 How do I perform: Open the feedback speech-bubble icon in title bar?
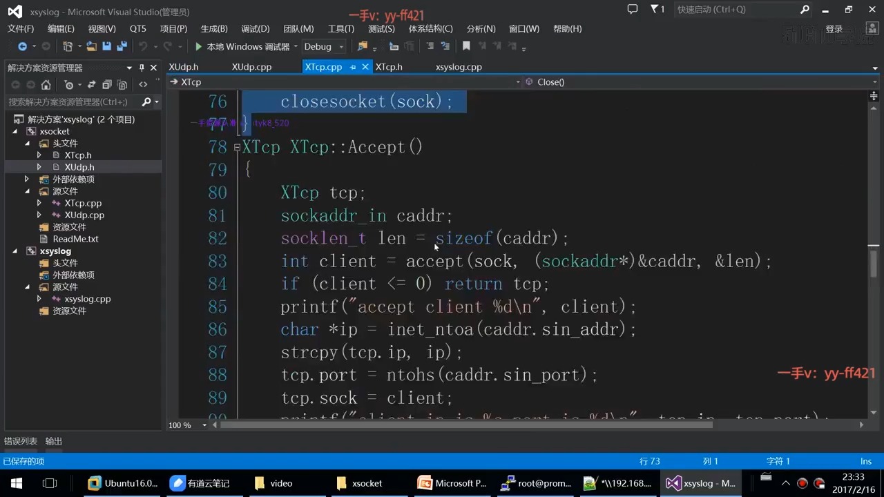pyautogui.click(x=632, y=10)
